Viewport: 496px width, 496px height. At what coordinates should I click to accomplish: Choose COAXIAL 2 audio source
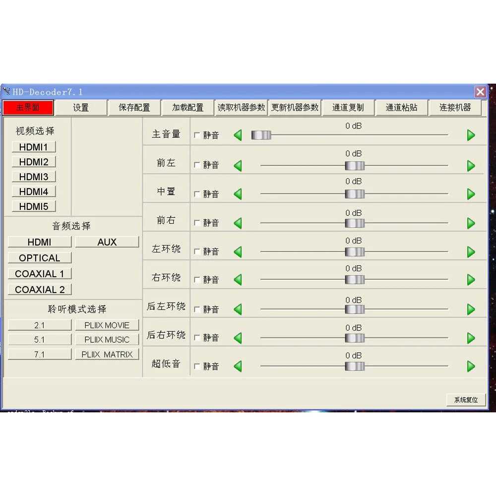tap(40, 290)
